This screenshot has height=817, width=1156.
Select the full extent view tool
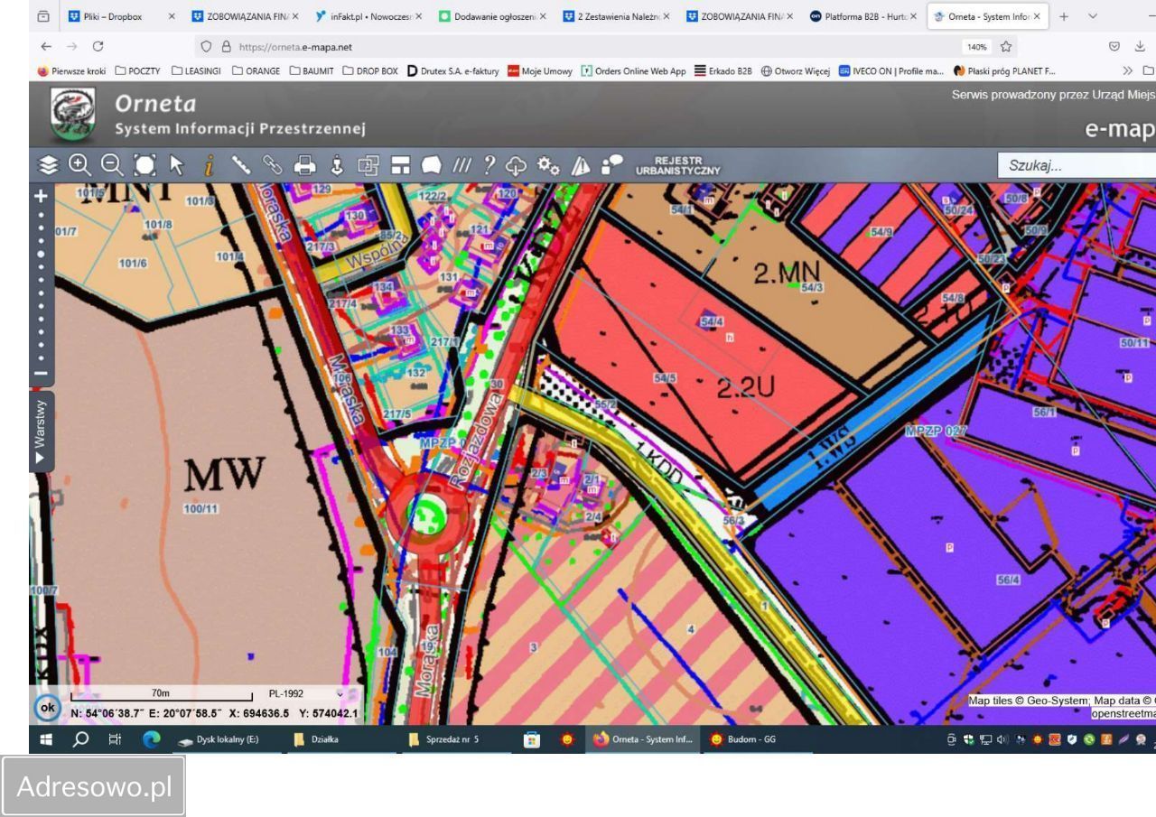pyautogui.click(x=144, y=165)
